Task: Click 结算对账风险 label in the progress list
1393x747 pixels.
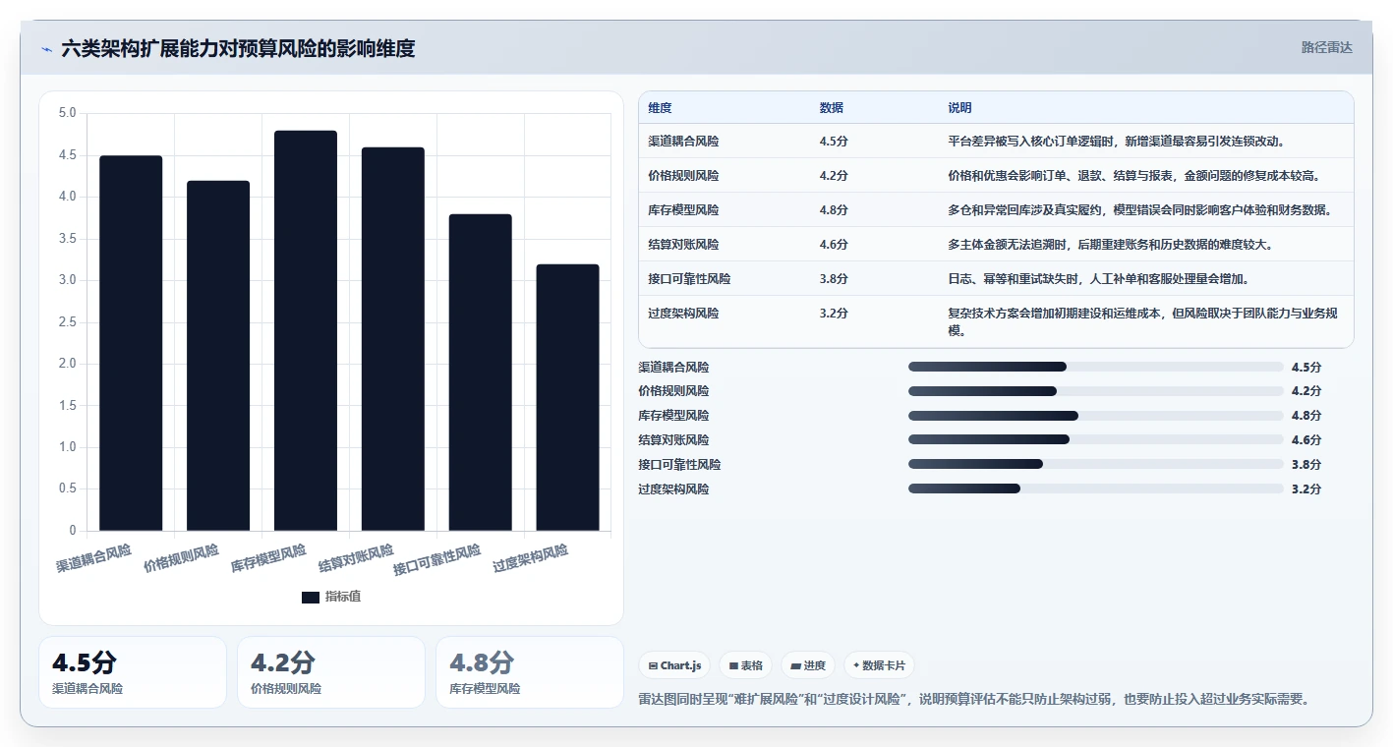Action: [x=673, y=439]
